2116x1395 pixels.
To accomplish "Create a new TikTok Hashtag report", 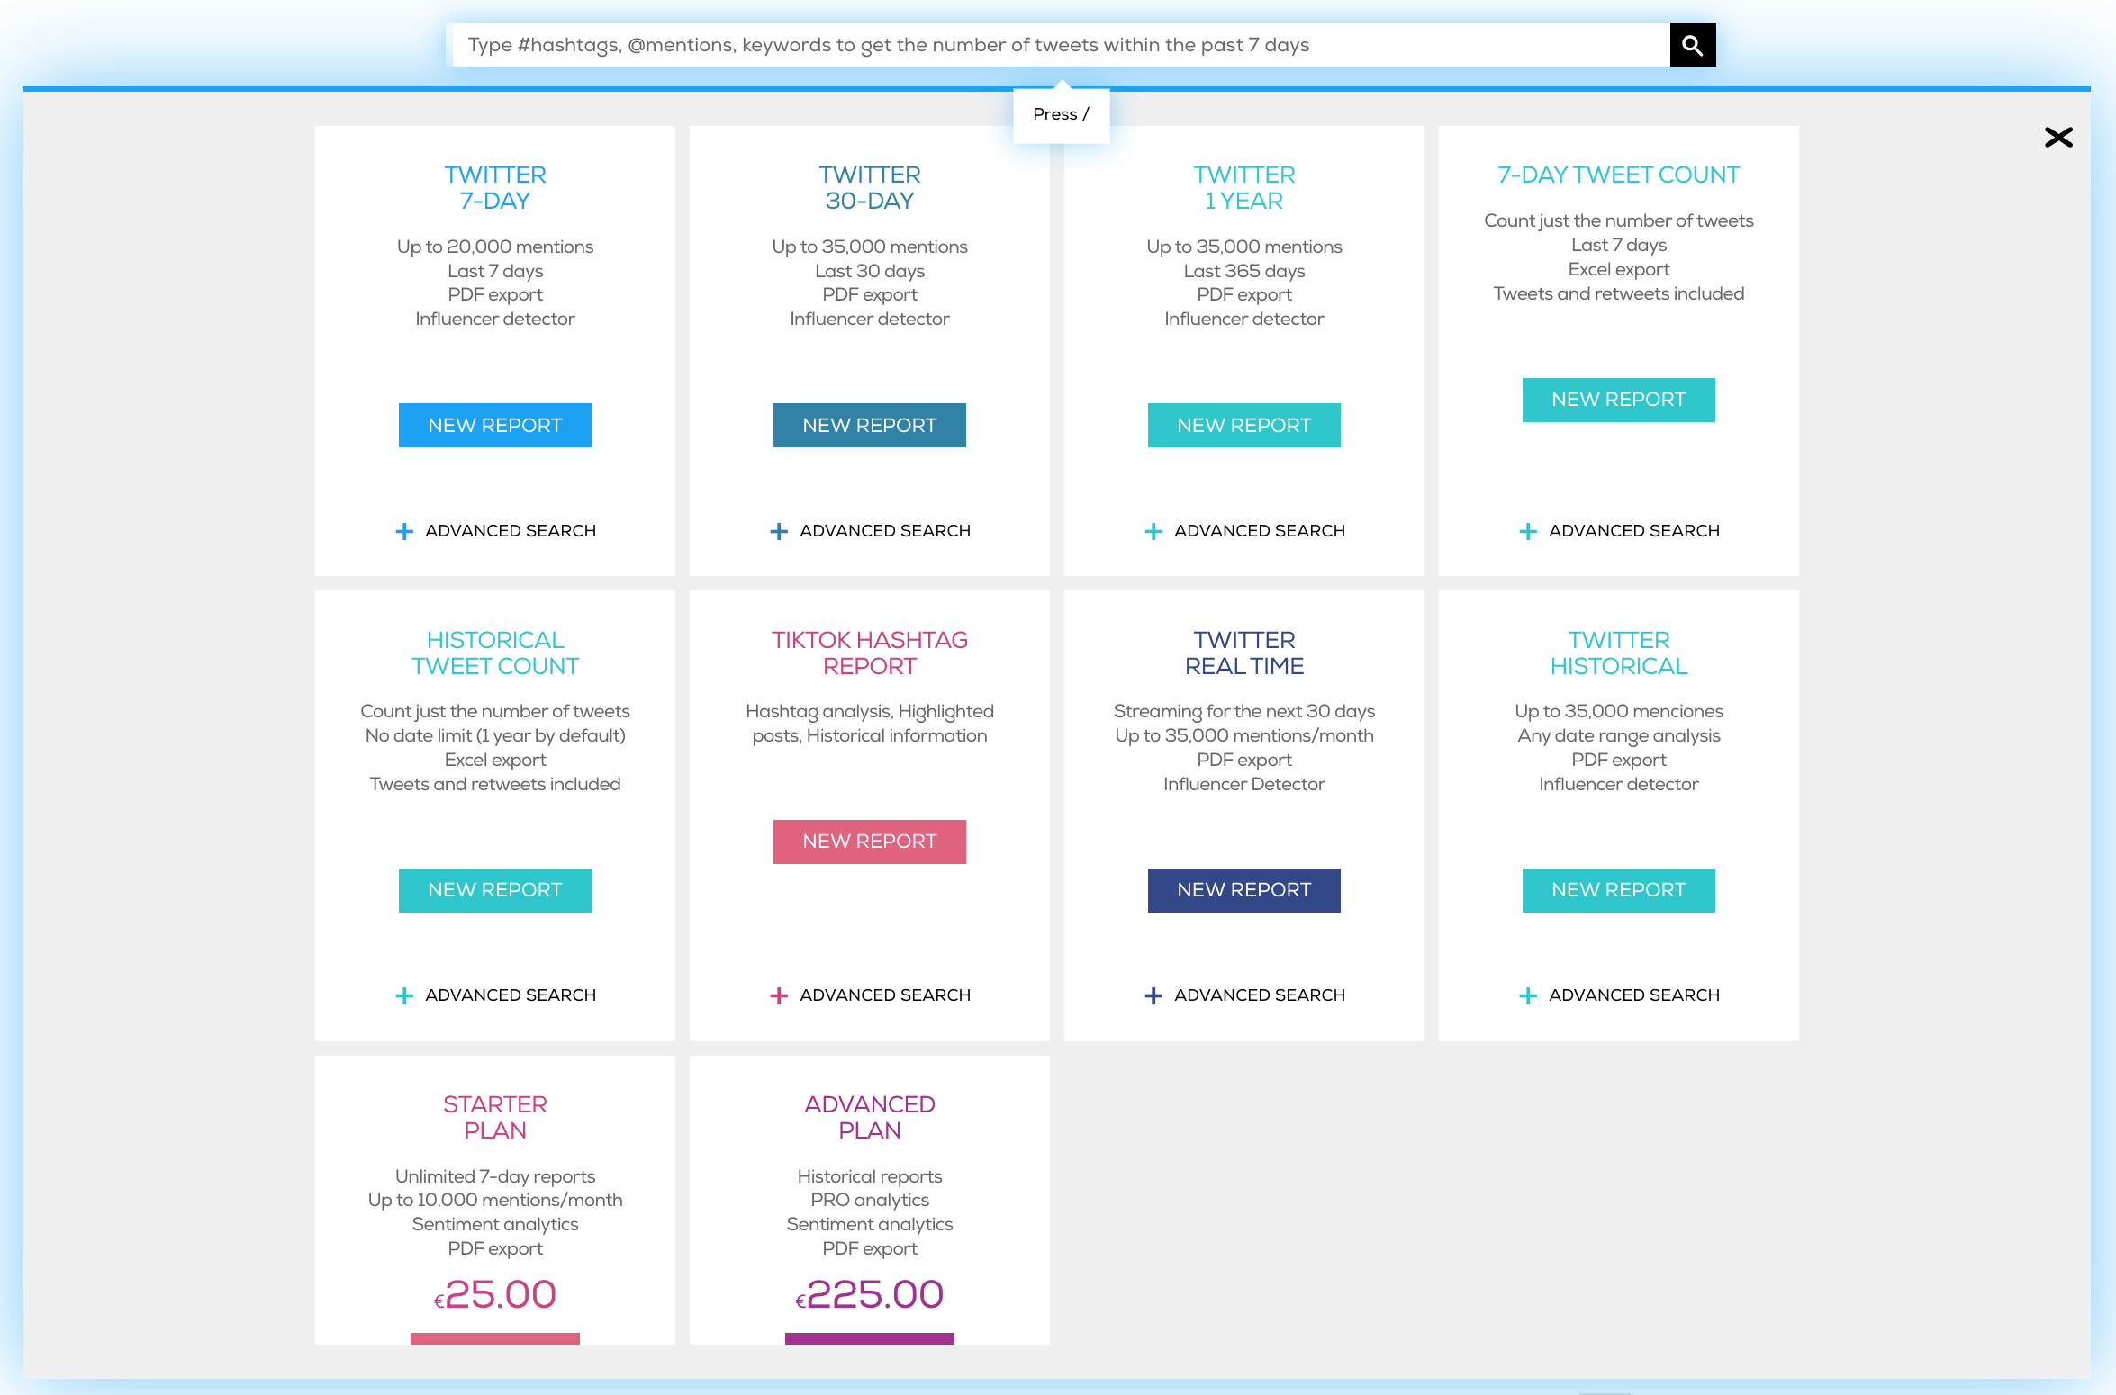I will tap(870, 841).
